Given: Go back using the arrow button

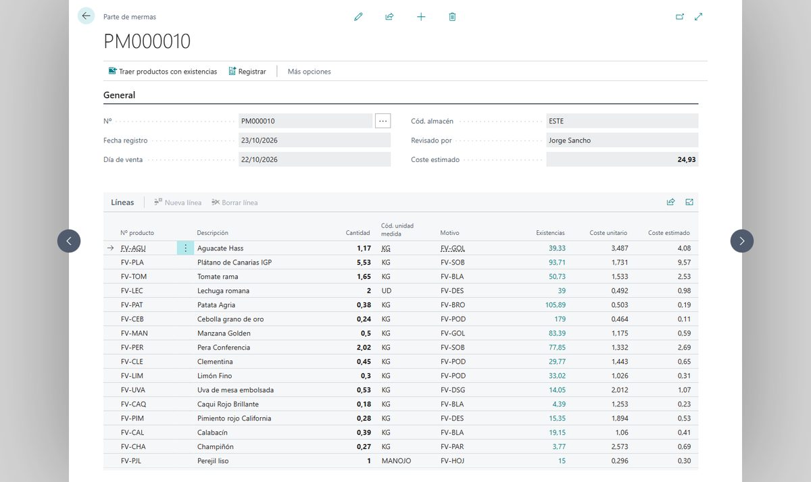Looking at the screenshot, I should point(86,16).
